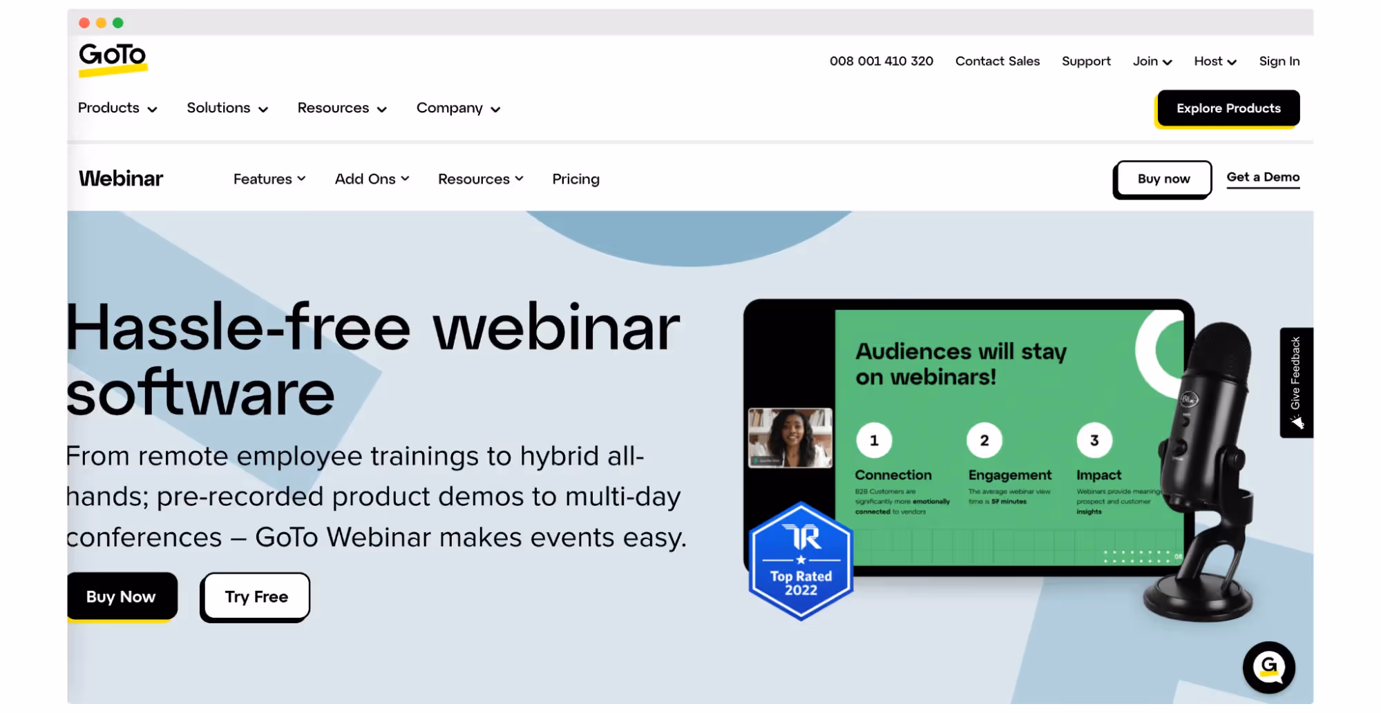Expand the Company dropdown
1381x713 pixels.
coord(458,108)
